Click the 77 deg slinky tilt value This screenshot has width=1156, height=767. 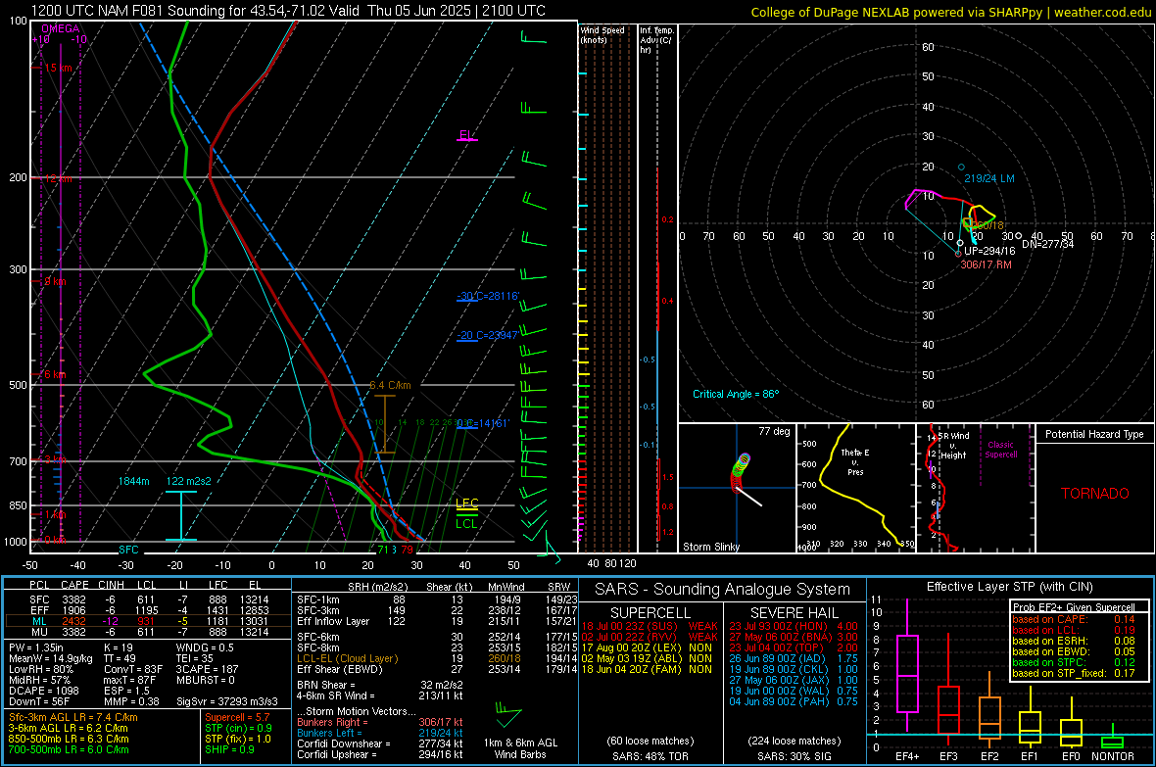774,431
